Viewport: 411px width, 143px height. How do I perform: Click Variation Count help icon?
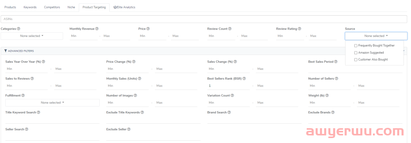point(233,96)
